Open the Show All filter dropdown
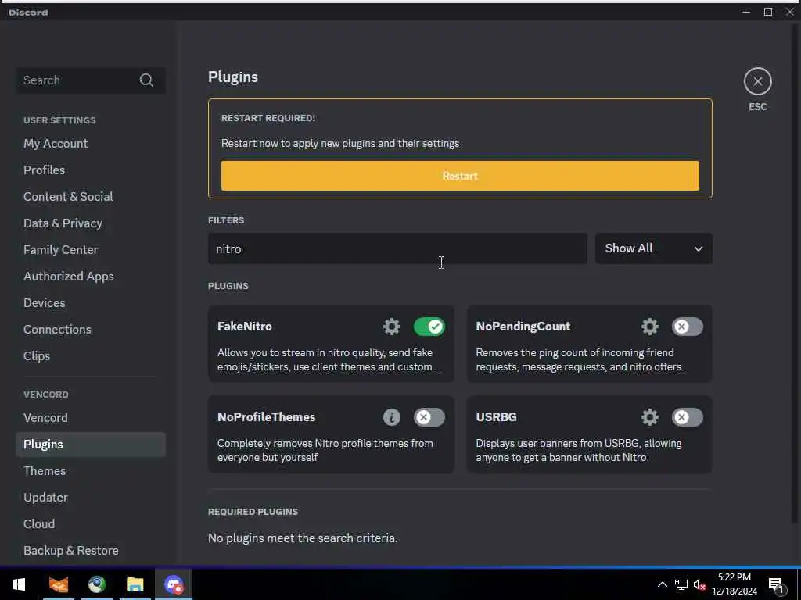 pos(653,248)
